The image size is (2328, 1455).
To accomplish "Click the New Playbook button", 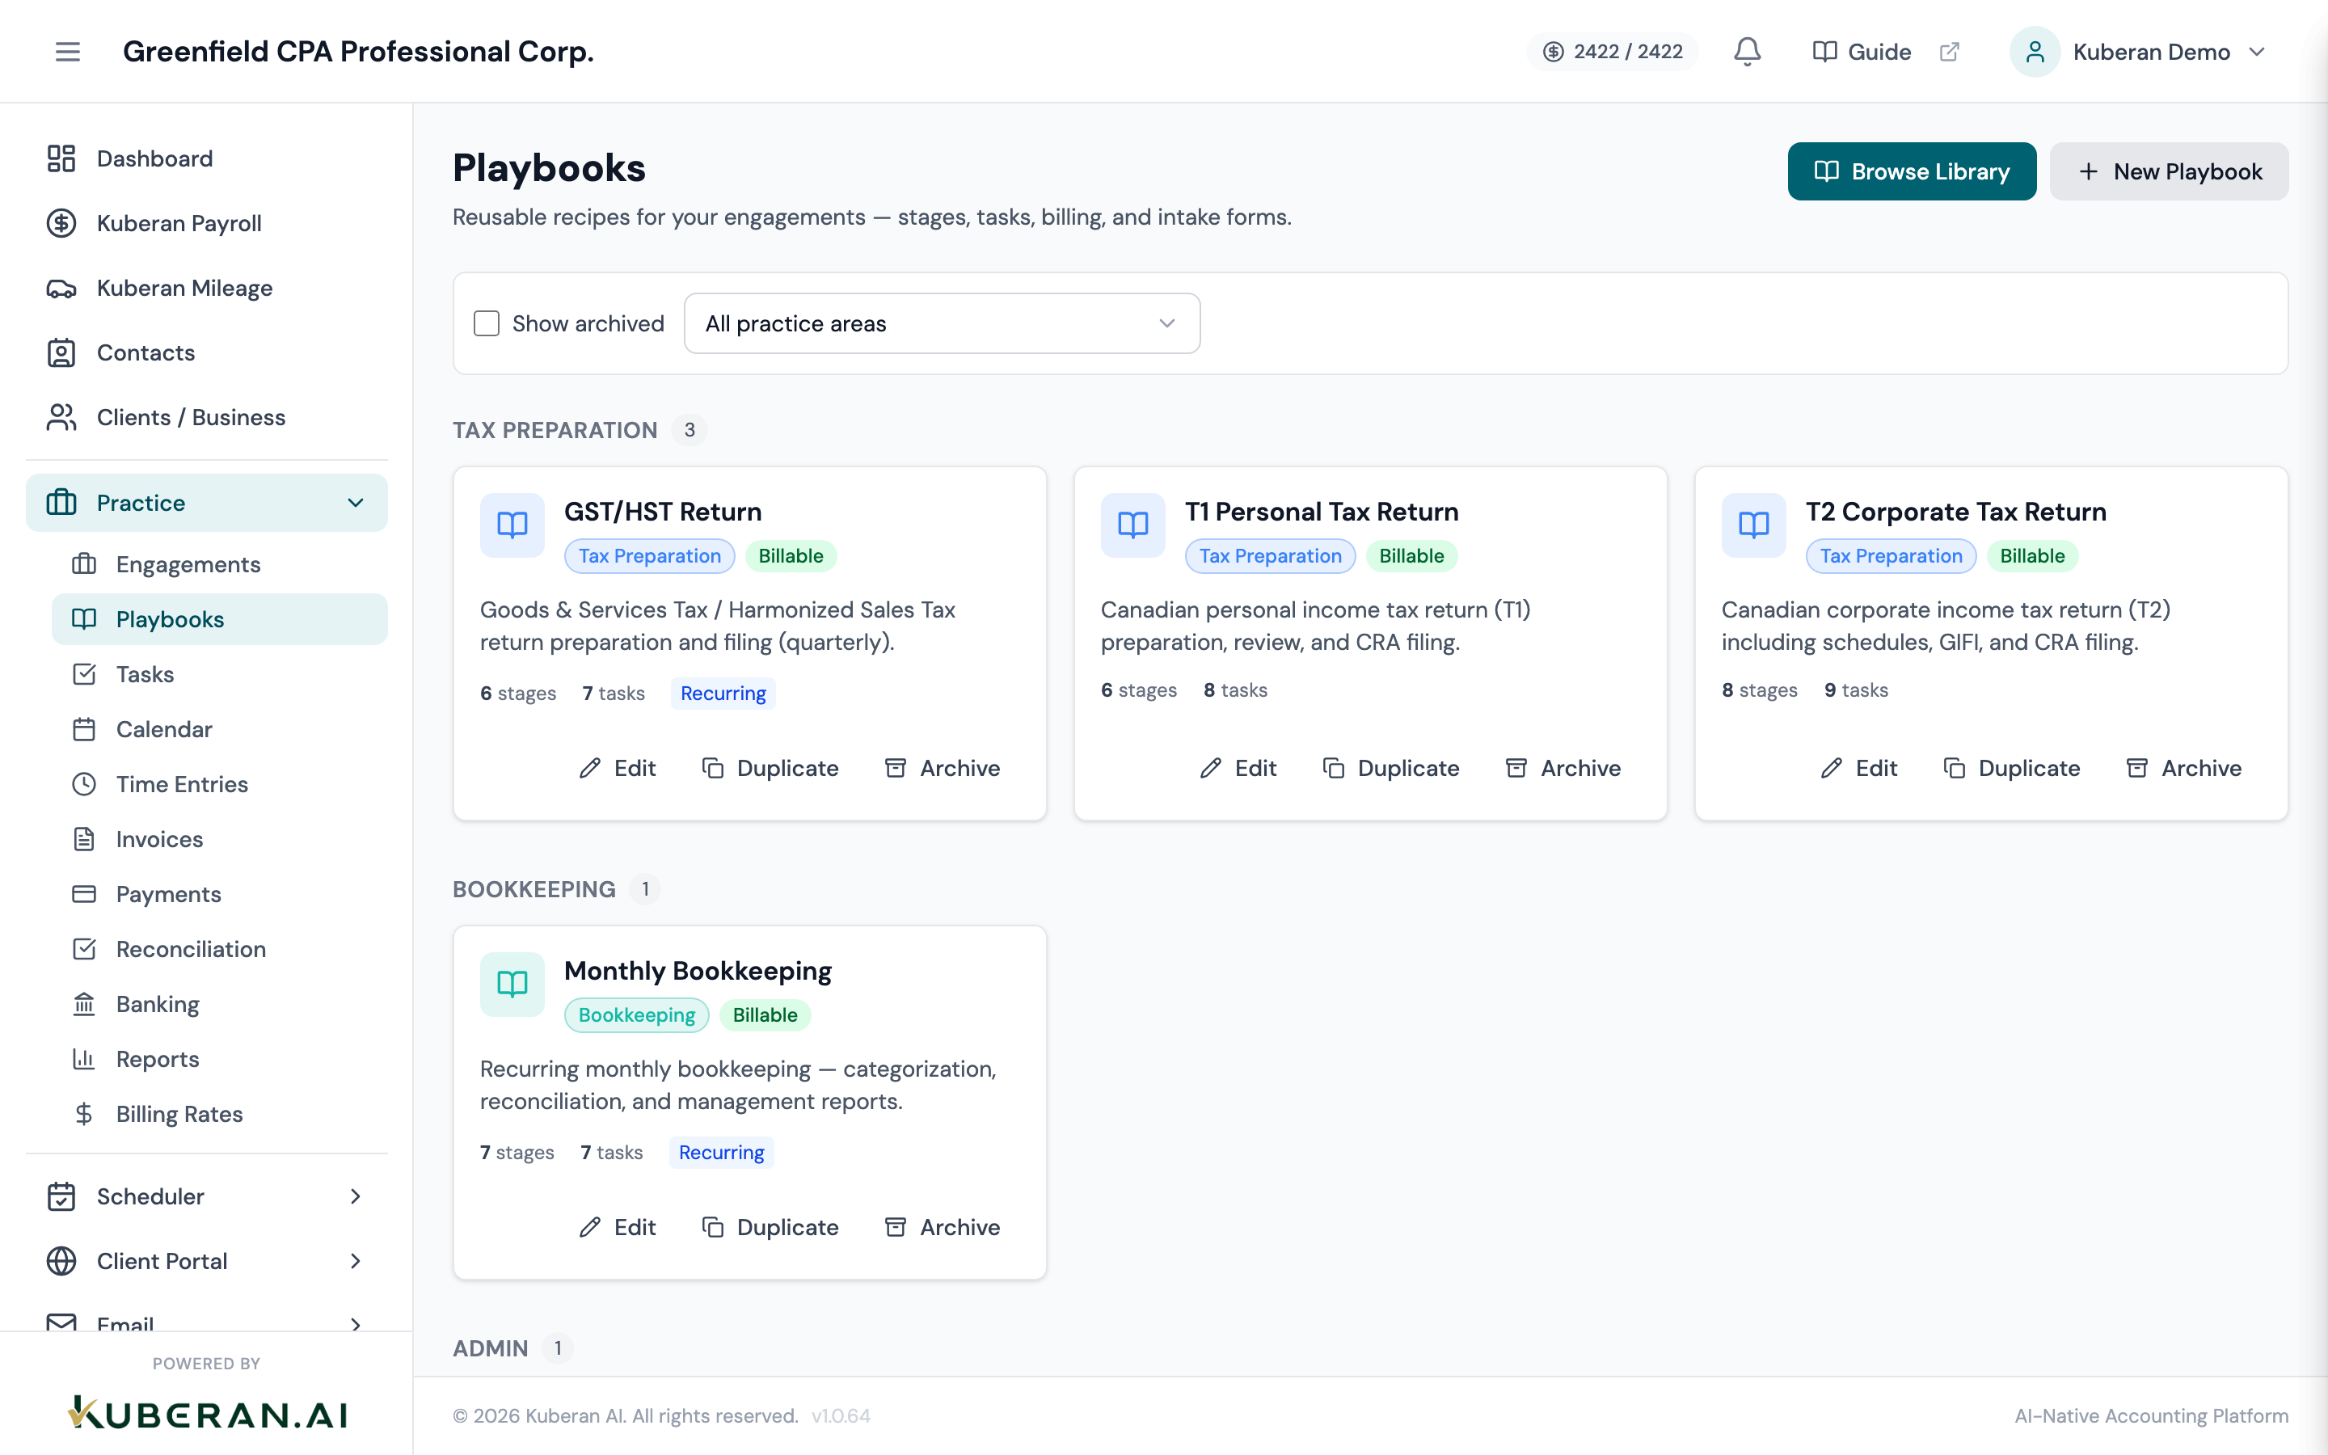I will (2168, 171).
